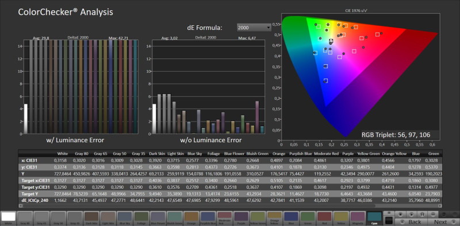Click the 'ColorChecker® Analysis' title
The height and width of the screenshot is (226, 460).
pos(66,12)
